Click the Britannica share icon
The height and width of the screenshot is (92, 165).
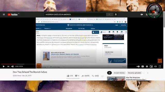pyautogui.click(x=126, y=32)
